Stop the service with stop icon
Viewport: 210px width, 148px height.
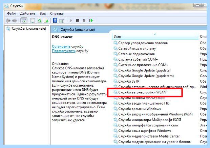click(x=78, y=21)
